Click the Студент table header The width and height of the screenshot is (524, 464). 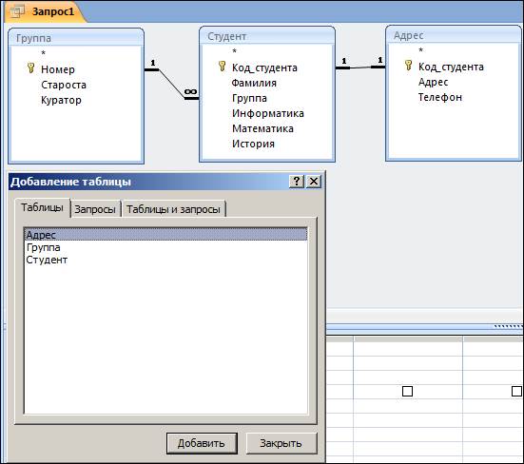(267, 36)
